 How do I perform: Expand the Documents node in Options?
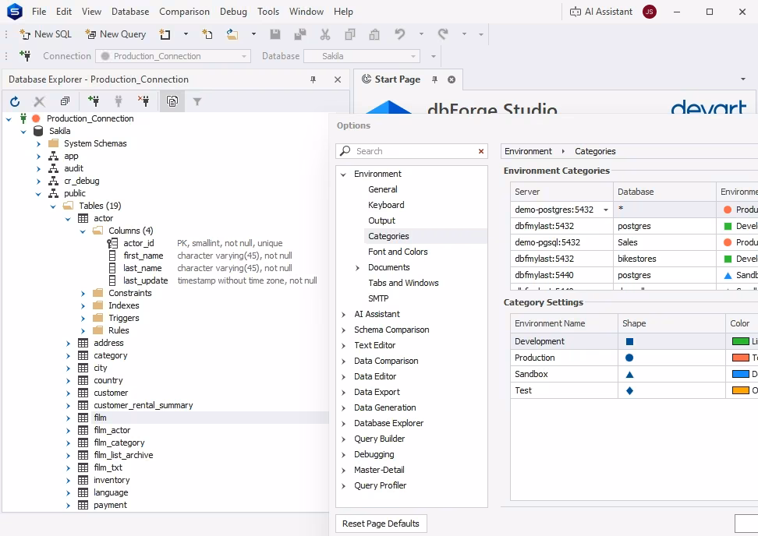point(358,267)
